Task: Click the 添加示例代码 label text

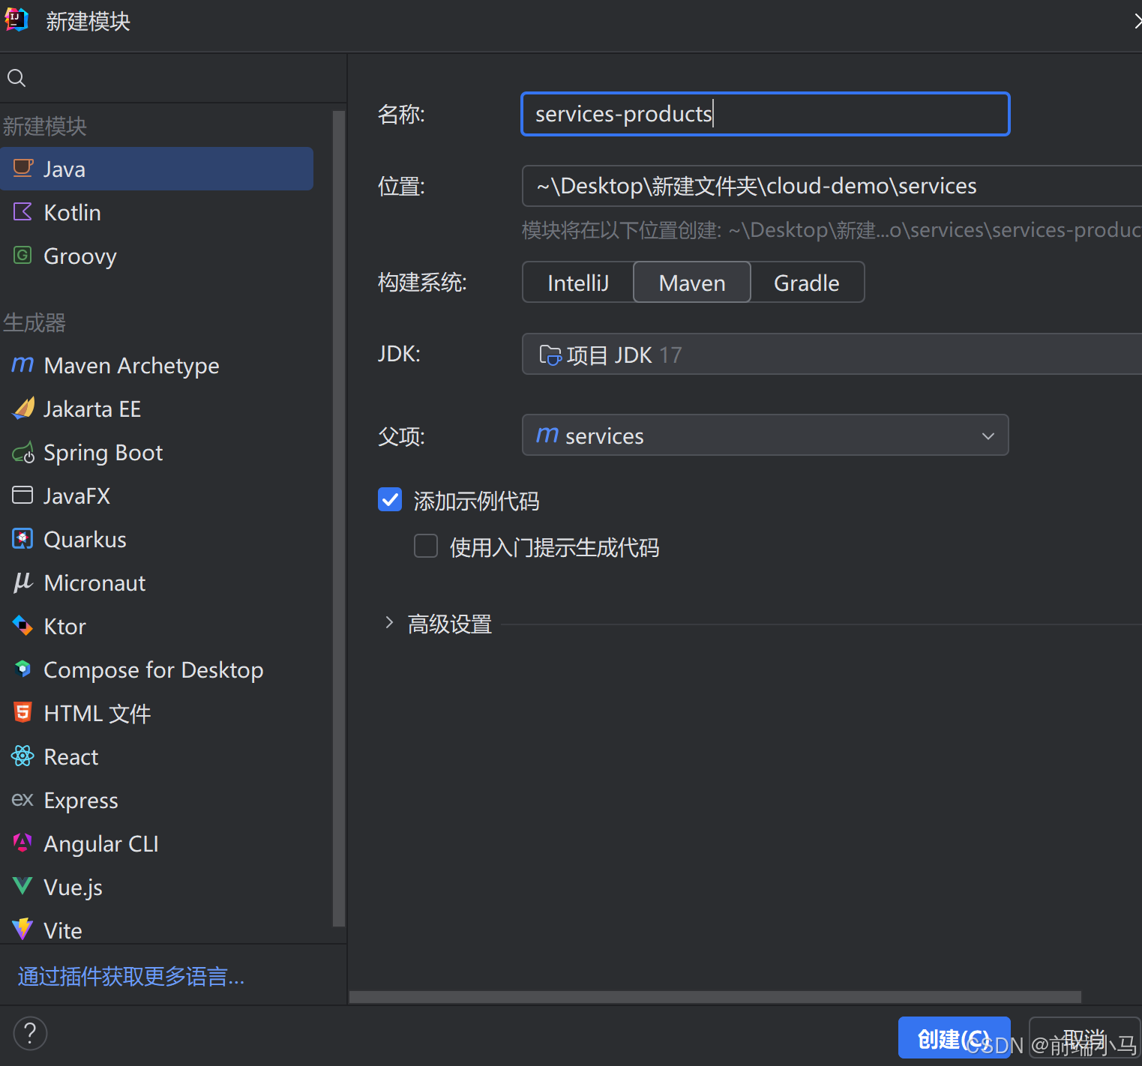Action: [x=476, y=501]
